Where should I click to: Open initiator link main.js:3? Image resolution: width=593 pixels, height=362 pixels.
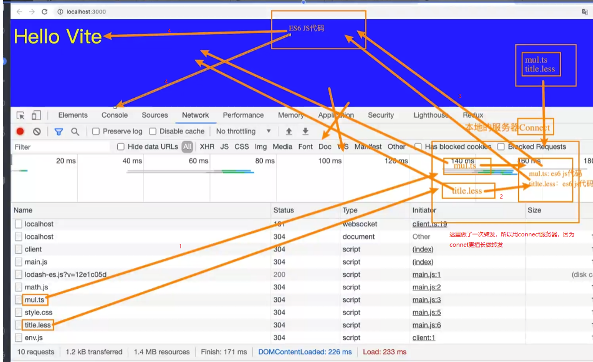[x=426, y=300]
